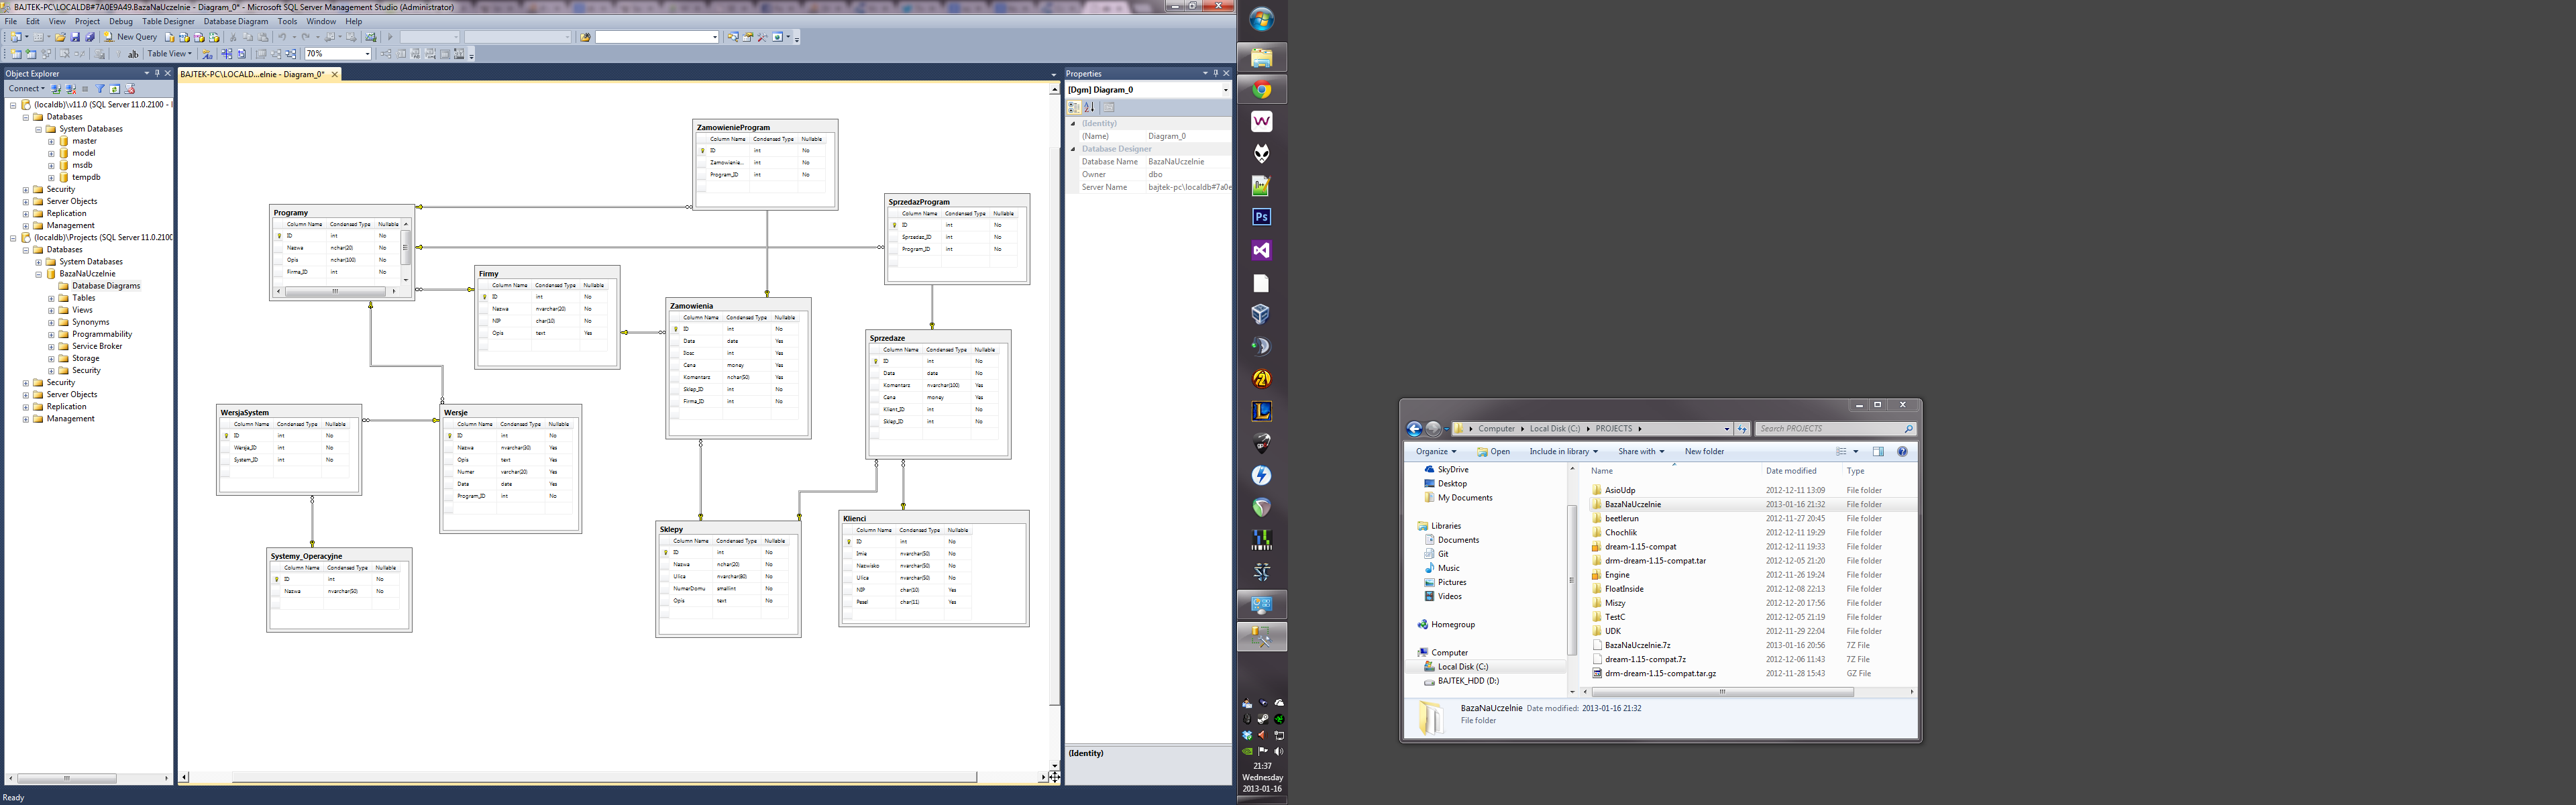This screenshot has width=2576, height=805.
Task: Click the Programy table title in diagram
Action: tap(291, 213)
